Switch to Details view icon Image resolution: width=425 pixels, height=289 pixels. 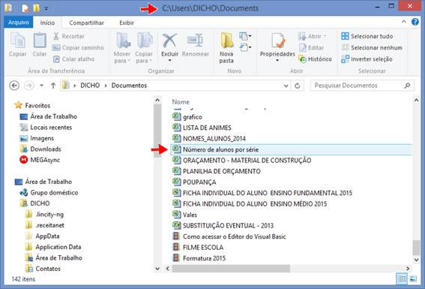click(x=402, y=278)
